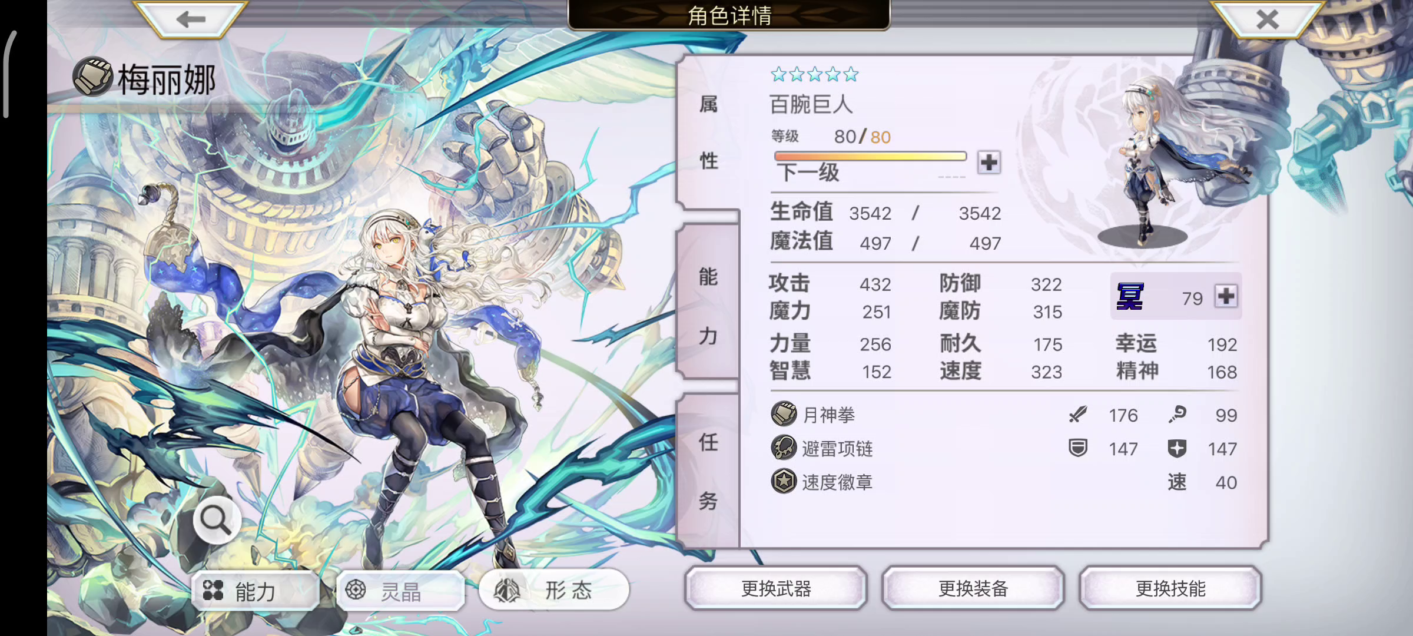Open the 能力 bottom button
Screen dimensions: 1413x636
(x=255, y=590)
